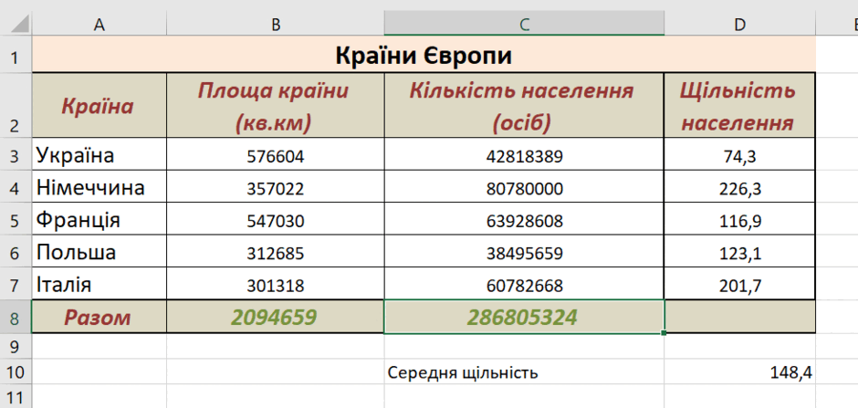Select row 7 header

pos(16,285)
